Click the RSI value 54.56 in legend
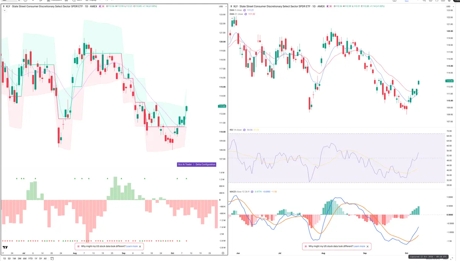 tap(250, 130)
